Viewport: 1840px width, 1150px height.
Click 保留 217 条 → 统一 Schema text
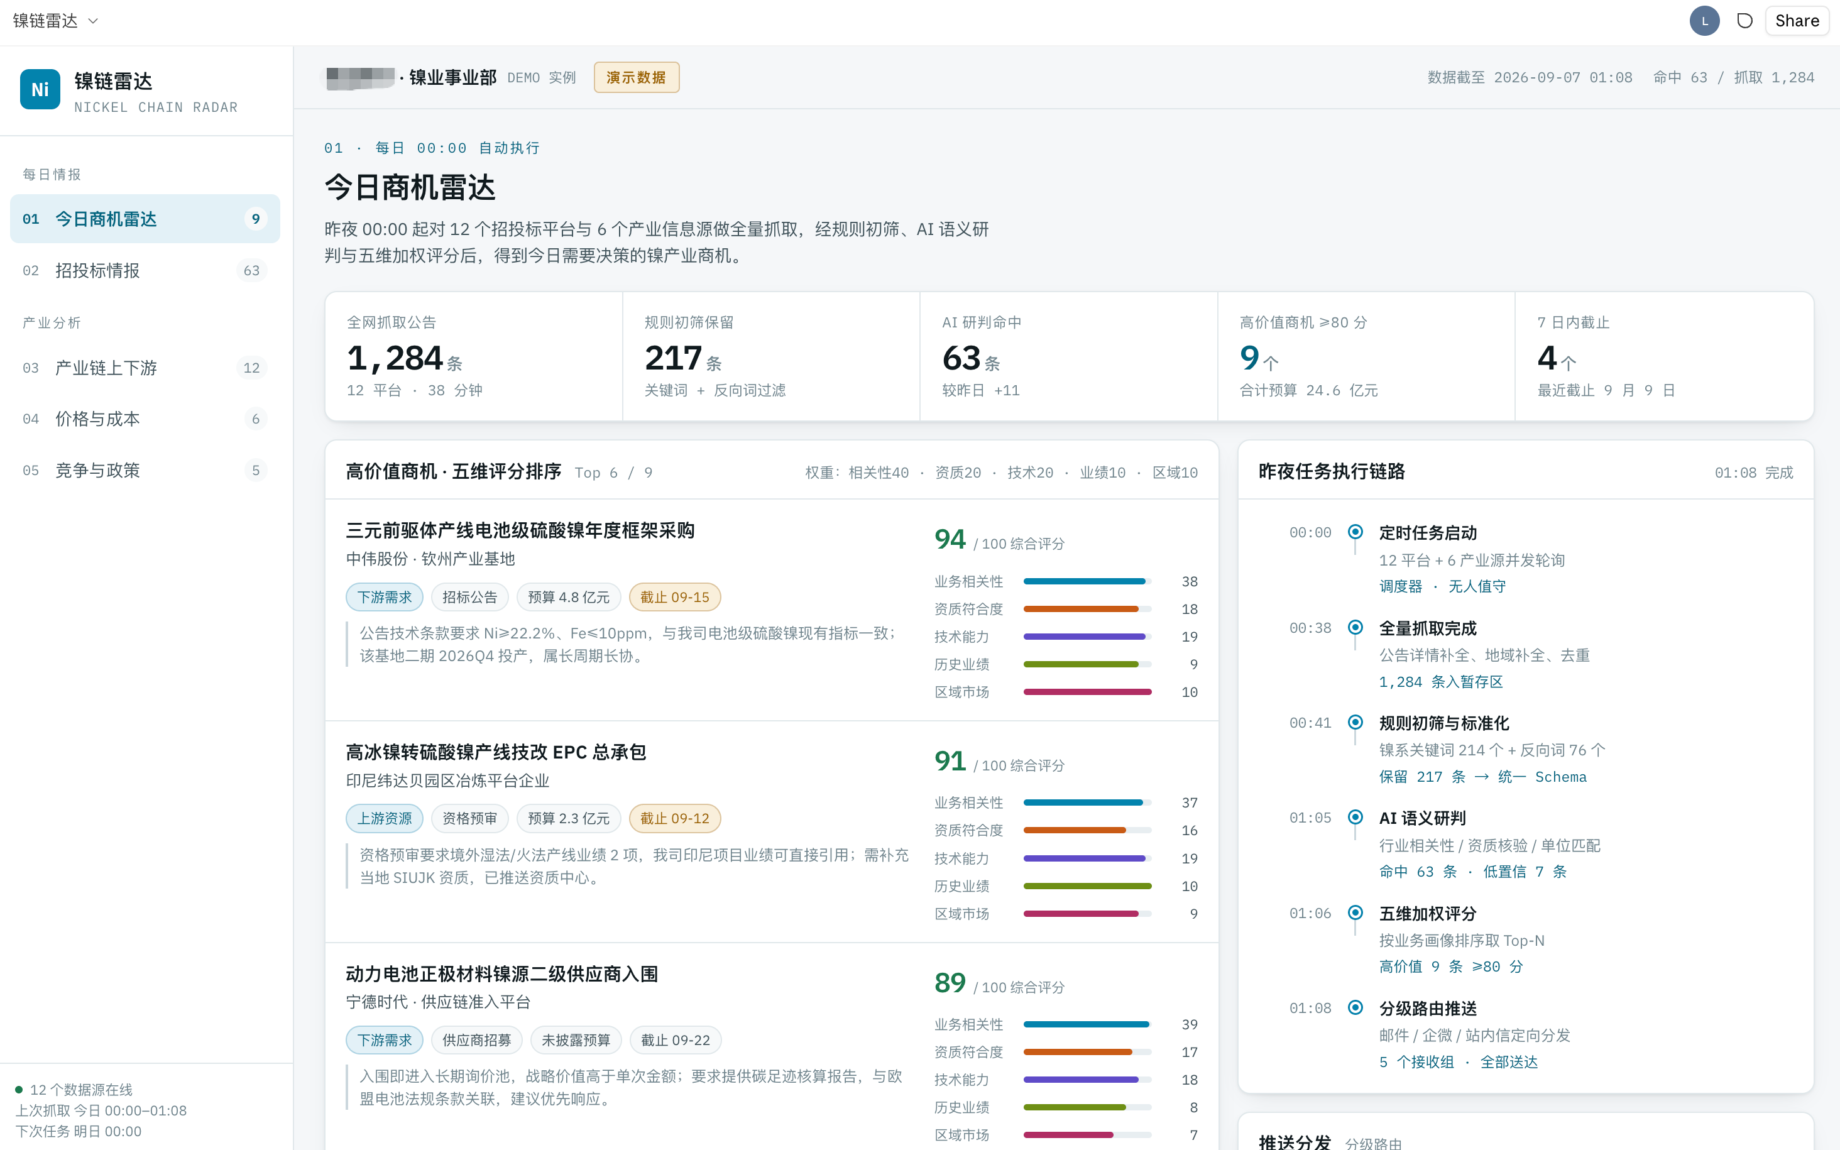point(1482,777)
